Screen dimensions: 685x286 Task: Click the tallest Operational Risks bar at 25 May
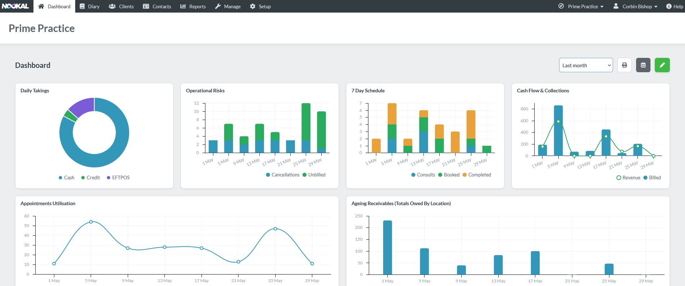point(306,128)
